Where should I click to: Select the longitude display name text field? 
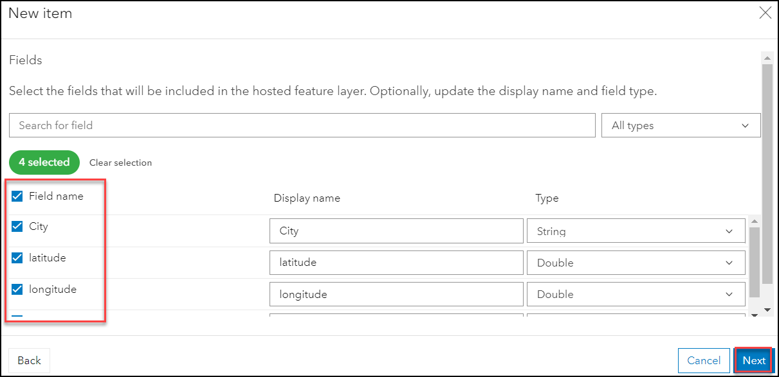(396, 294)
